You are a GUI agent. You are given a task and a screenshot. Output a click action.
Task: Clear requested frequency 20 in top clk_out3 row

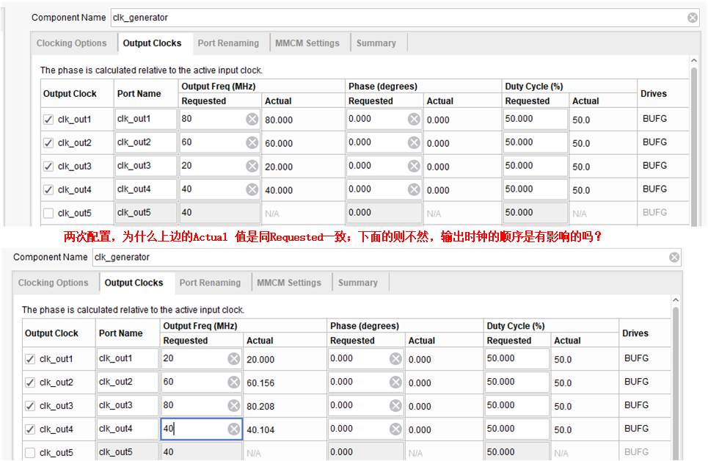pyautogui.click(x=252, y=166)
